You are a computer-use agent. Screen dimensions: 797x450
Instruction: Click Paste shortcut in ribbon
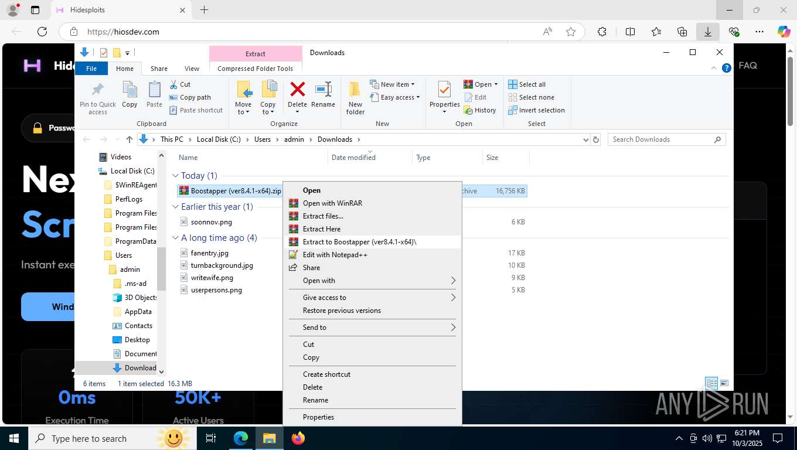(x=196, y=110)
